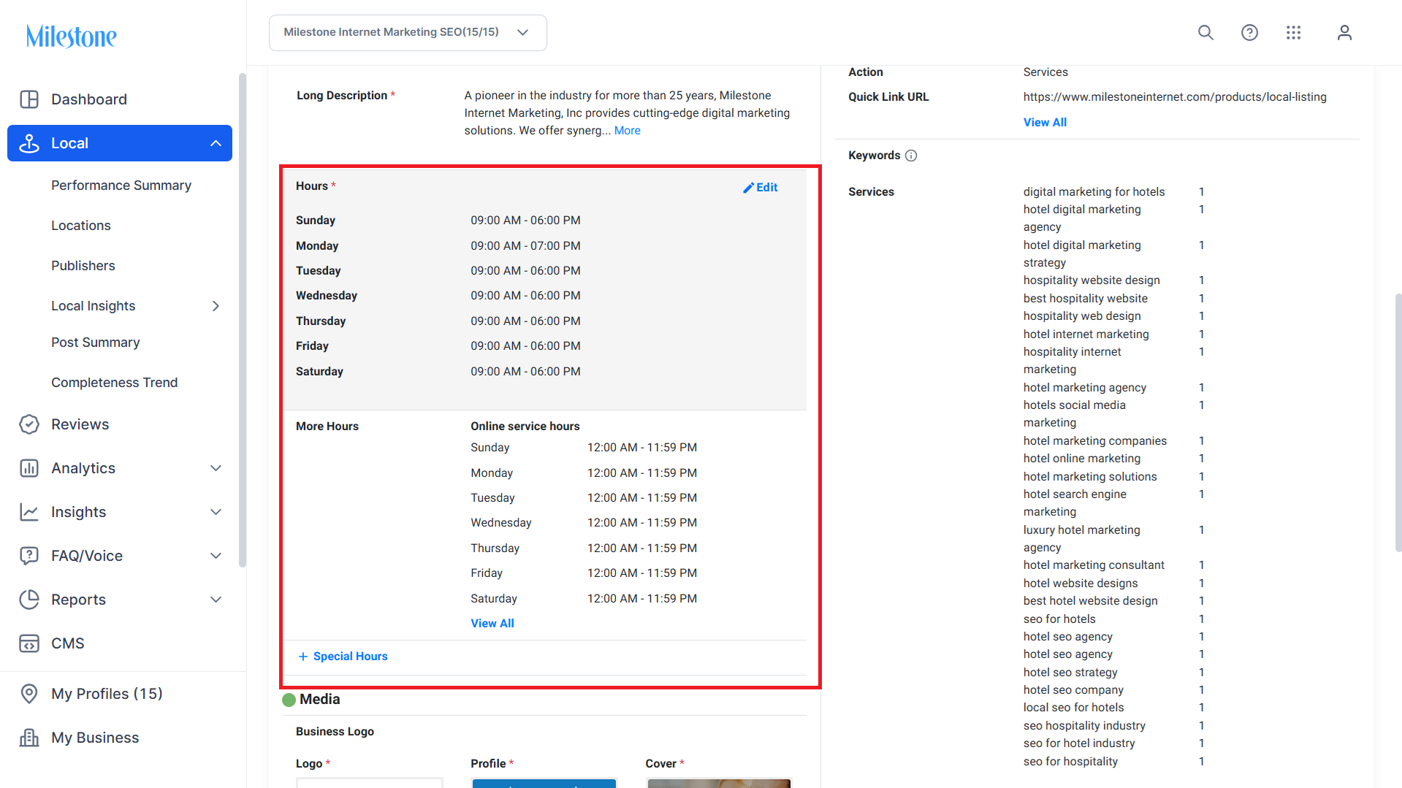Open the Locations page
The image size is (1402, 788).
[x=81, y=226]
